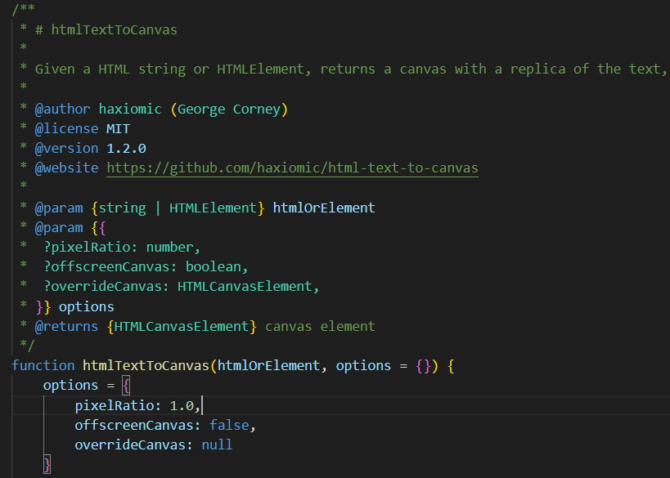Click the '@author' tag
Image resolution: width=670 pixels, height=478 pixels.
click(62, 109)
